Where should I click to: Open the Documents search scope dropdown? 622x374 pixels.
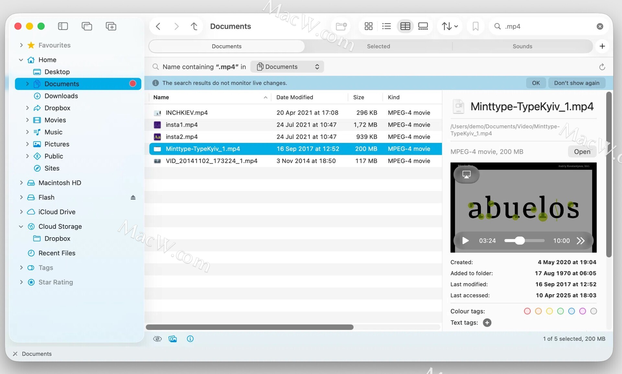pos(287,67)
